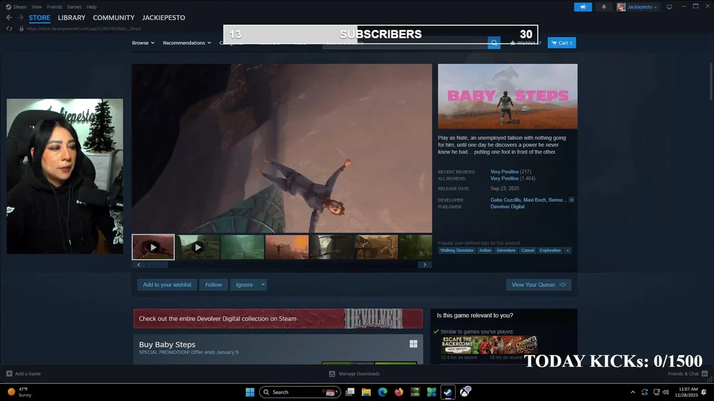Open the Cart 1 button
Screen dimensions: 714x401
point(562,43)
